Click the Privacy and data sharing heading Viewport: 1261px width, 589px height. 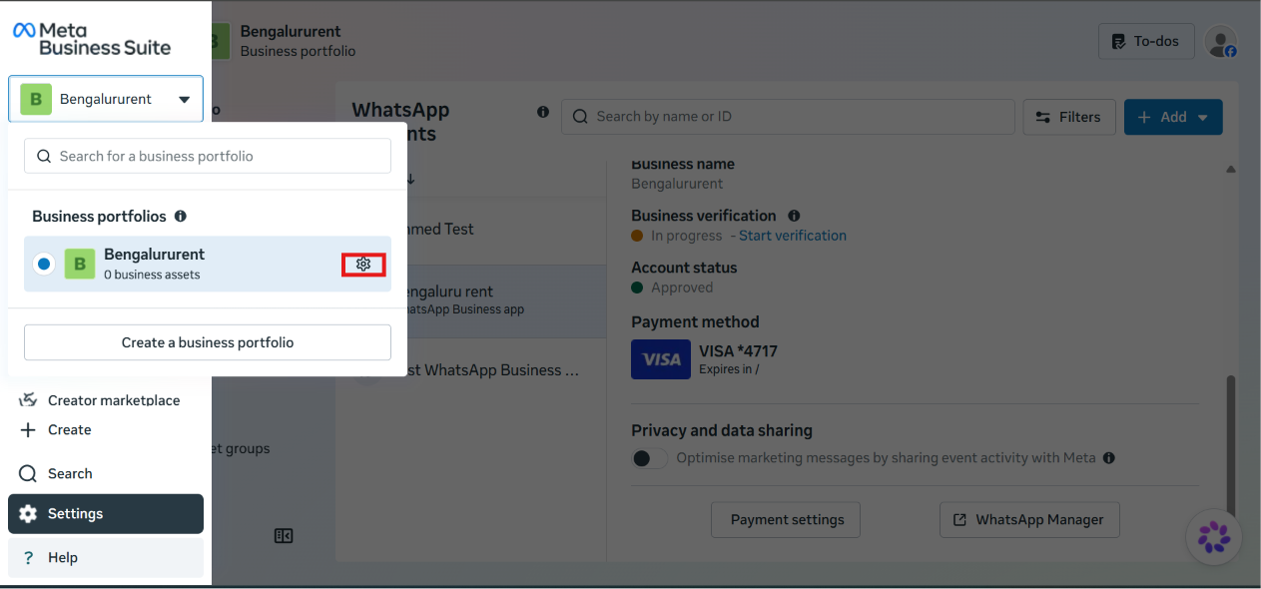pyautogui.click(x=722, y=430)
